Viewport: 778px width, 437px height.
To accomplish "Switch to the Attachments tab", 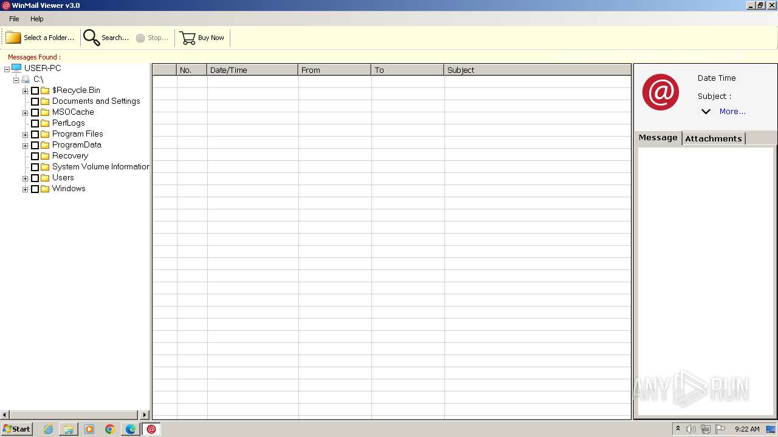I will (713, 138).
